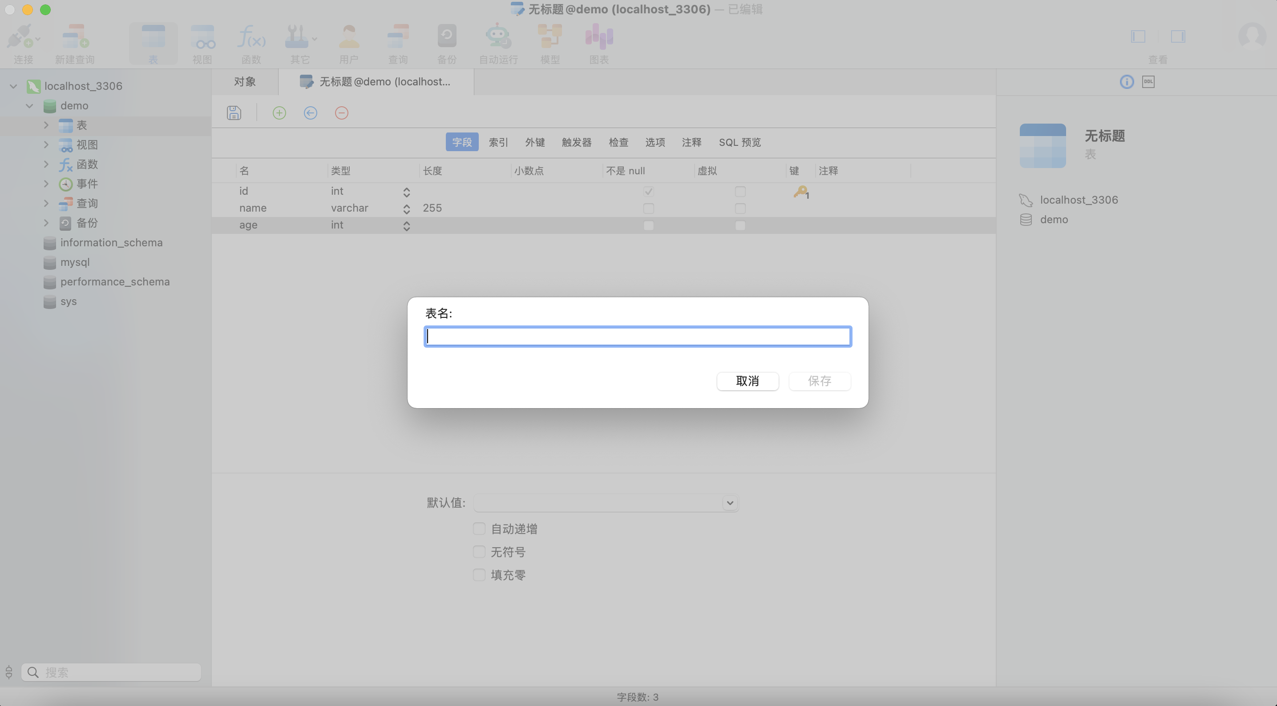Screen dimensions: 1277x706
Task: Enable 无符号 unsigned checkbox
Action: pos(479,551)
